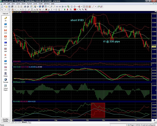Open Virtual Pages in the sidebar
Viewport: 157px width, 126px height.
(6, 87)
